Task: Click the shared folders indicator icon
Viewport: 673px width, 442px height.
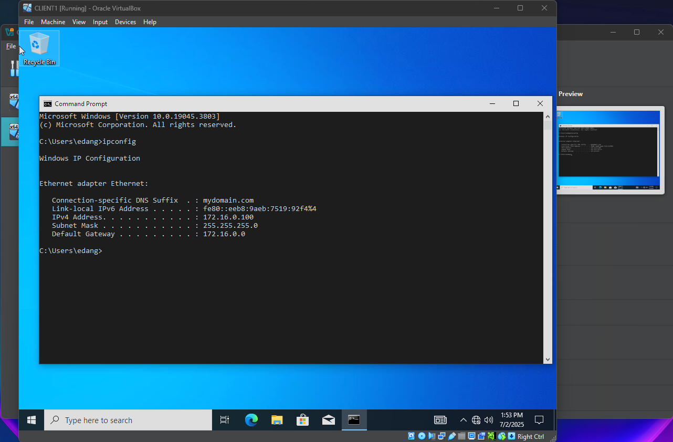Action: (x=461, y=436)
